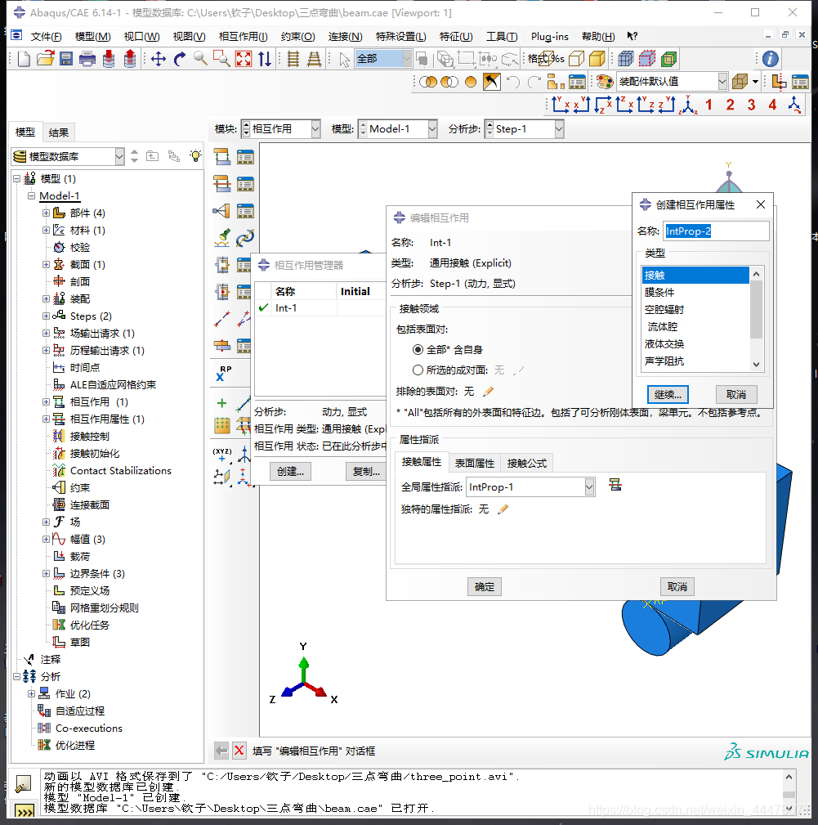The image size is (818, 825).
Task: Click Create in Interaction Manager
Action: (x=290, y=472)
